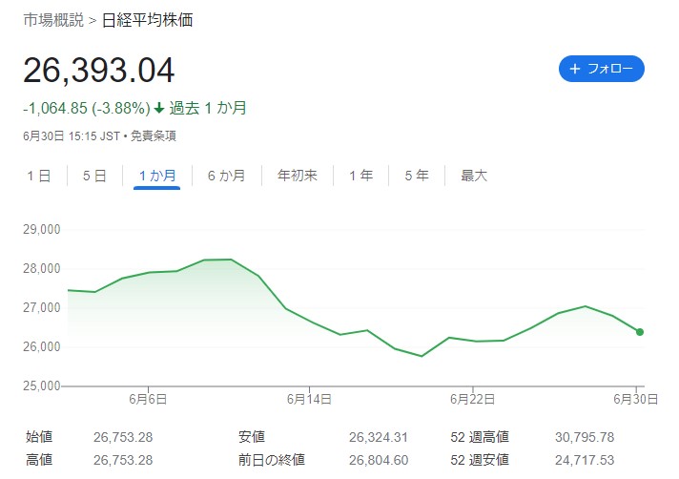Click the 52 週安値 value 24,717.53
Viewport: 679px width, 479px height.
pyautogui.click(x=585, y=460)
